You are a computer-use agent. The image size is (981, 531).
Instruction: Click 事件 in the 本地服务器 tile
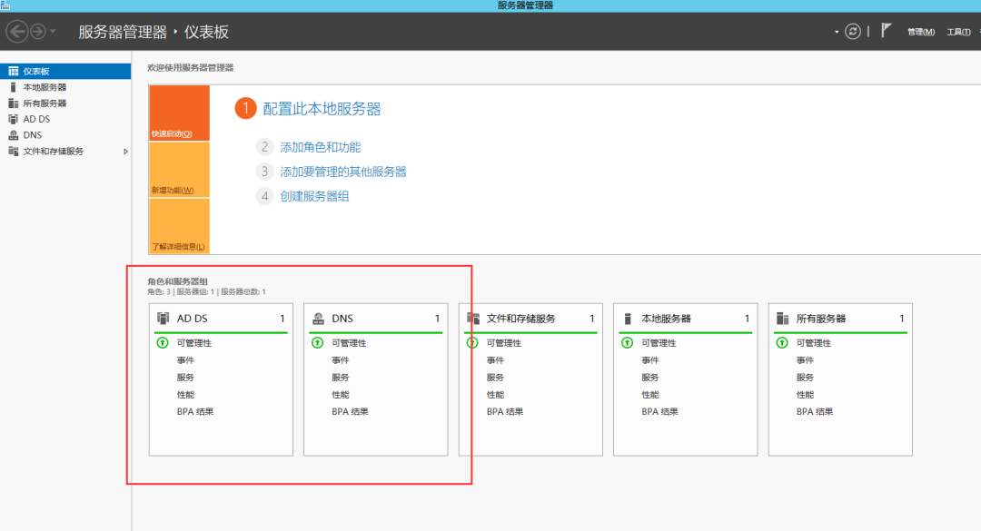click(650, 360)
